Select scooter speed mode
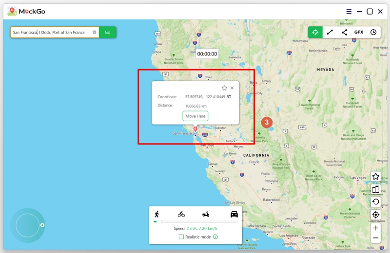Image resolution: width=390 pixels, height=253 pixels. [x=206, y=214]
